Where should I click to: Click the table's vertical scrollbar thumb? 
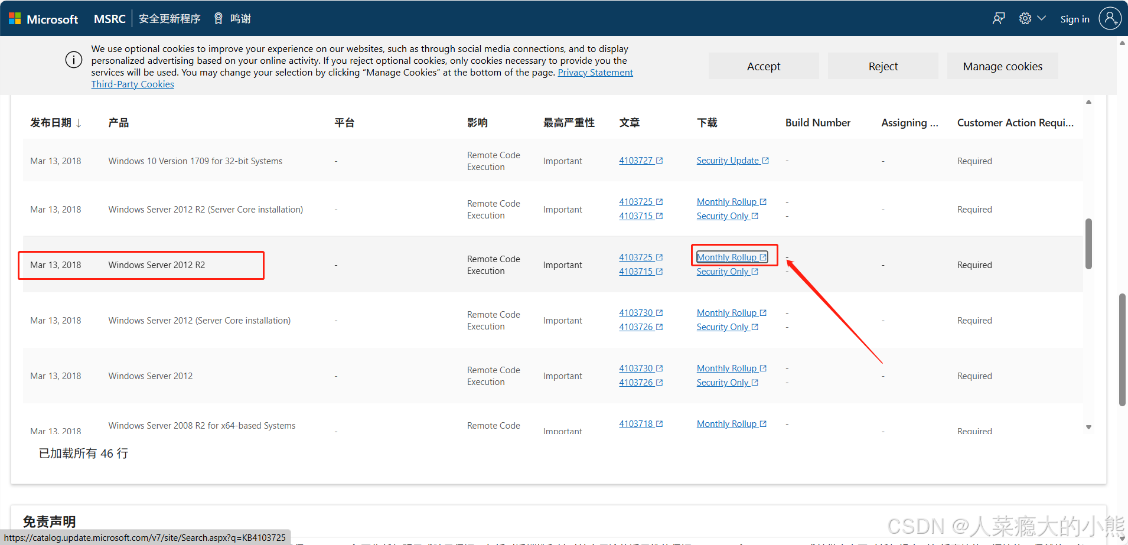coord(1088,244)
